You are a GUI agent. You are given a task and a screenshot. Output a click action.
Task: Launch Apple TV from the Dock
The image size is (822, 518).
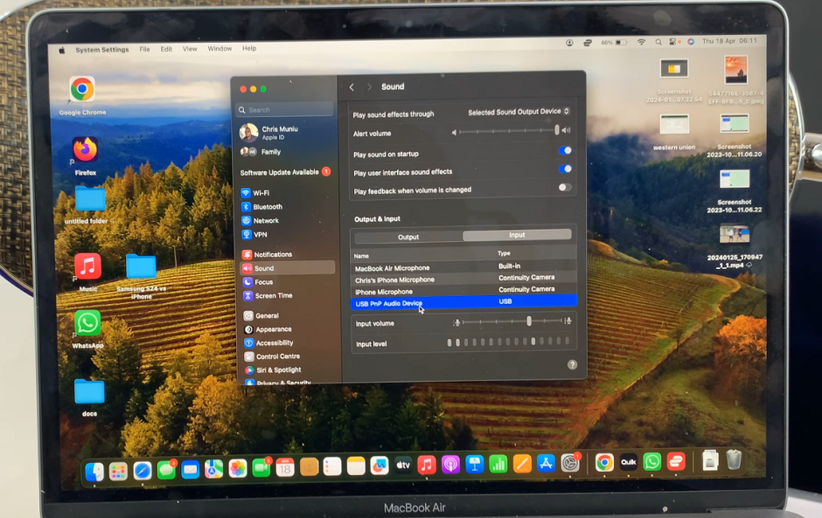(x=403, y=465)
